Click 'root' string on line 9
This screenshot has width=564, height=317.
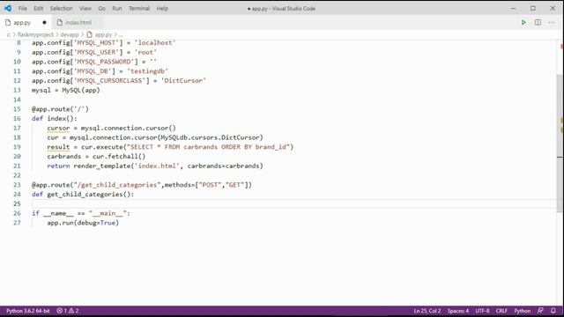pos(145,52)
